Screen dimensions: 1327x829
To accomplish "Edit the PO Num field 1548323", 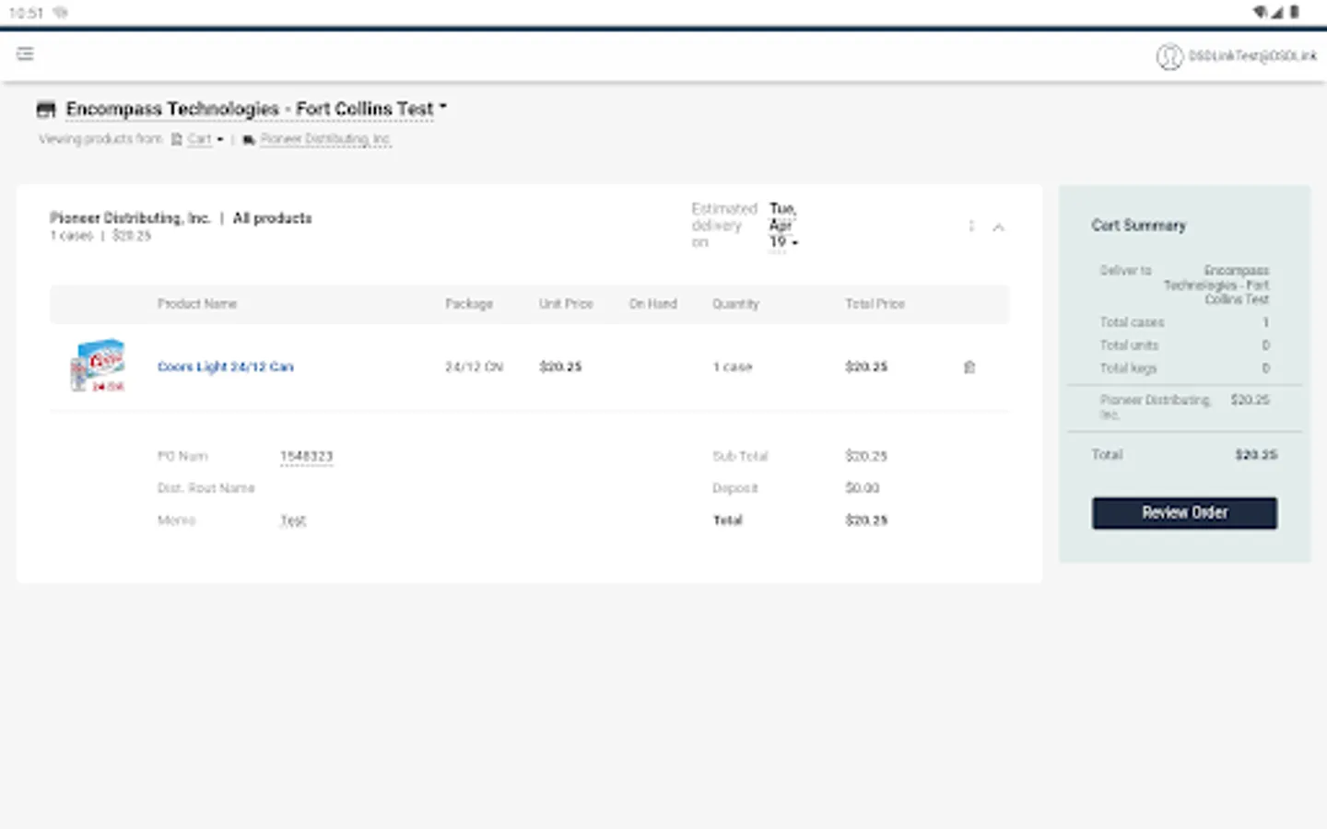I will [306, 456].
